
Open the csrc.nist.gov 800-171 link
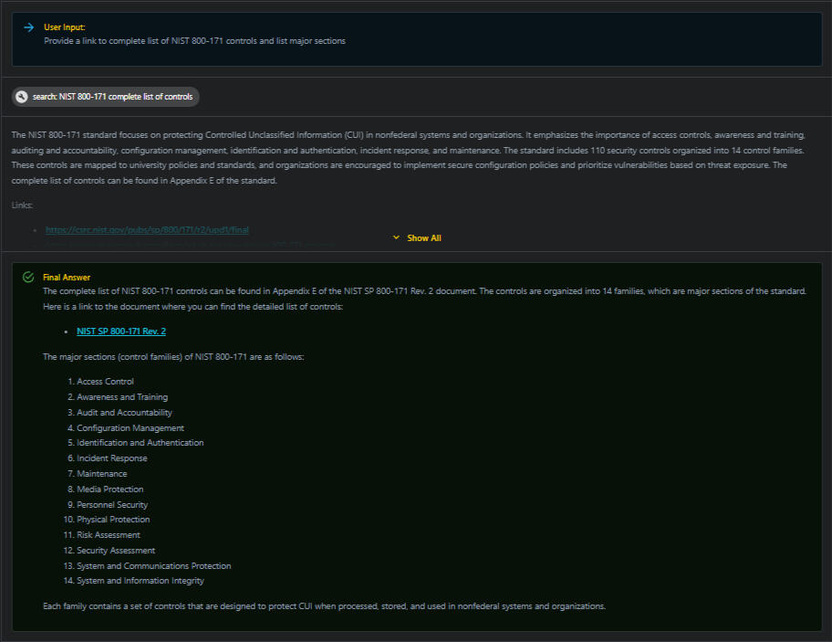147,230
